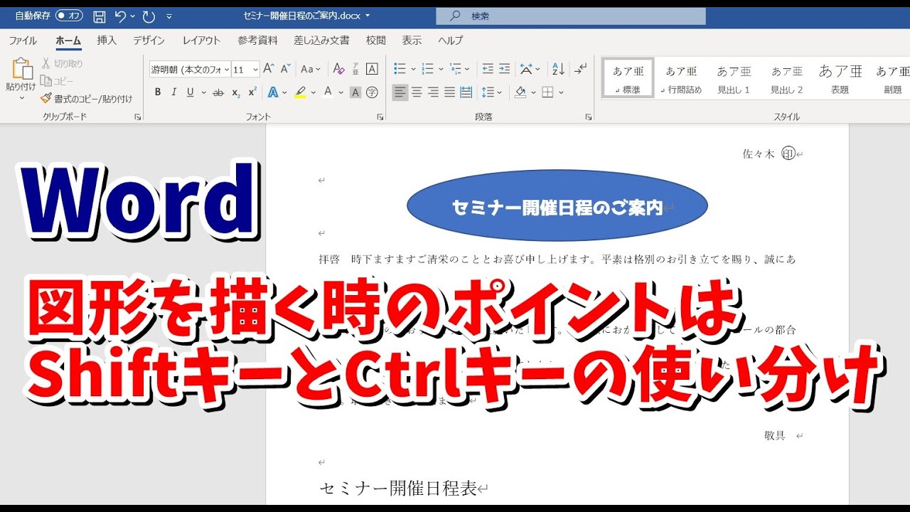Toggle subscript formatting
The width and height of the screenshot is (910, 512).
(235, 92)
